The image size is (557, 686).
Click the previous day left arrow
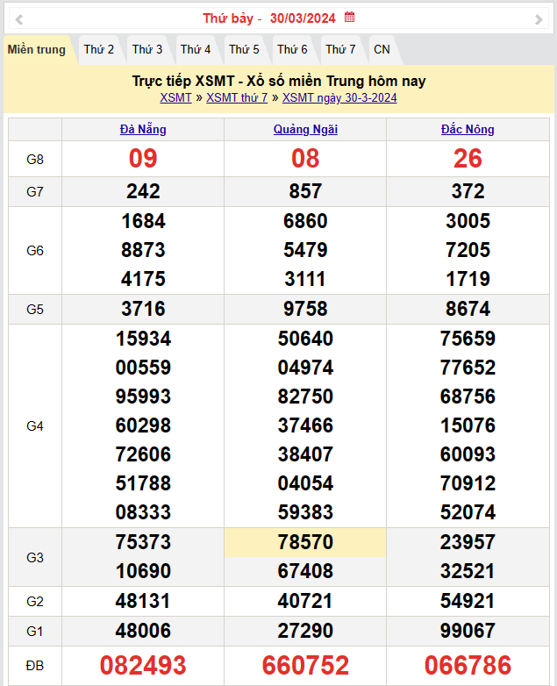pos(19,18)
